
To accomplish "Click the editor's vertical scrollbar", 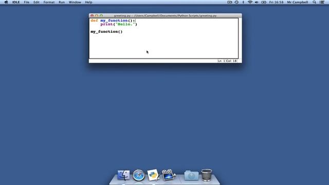I will [240, 38].
